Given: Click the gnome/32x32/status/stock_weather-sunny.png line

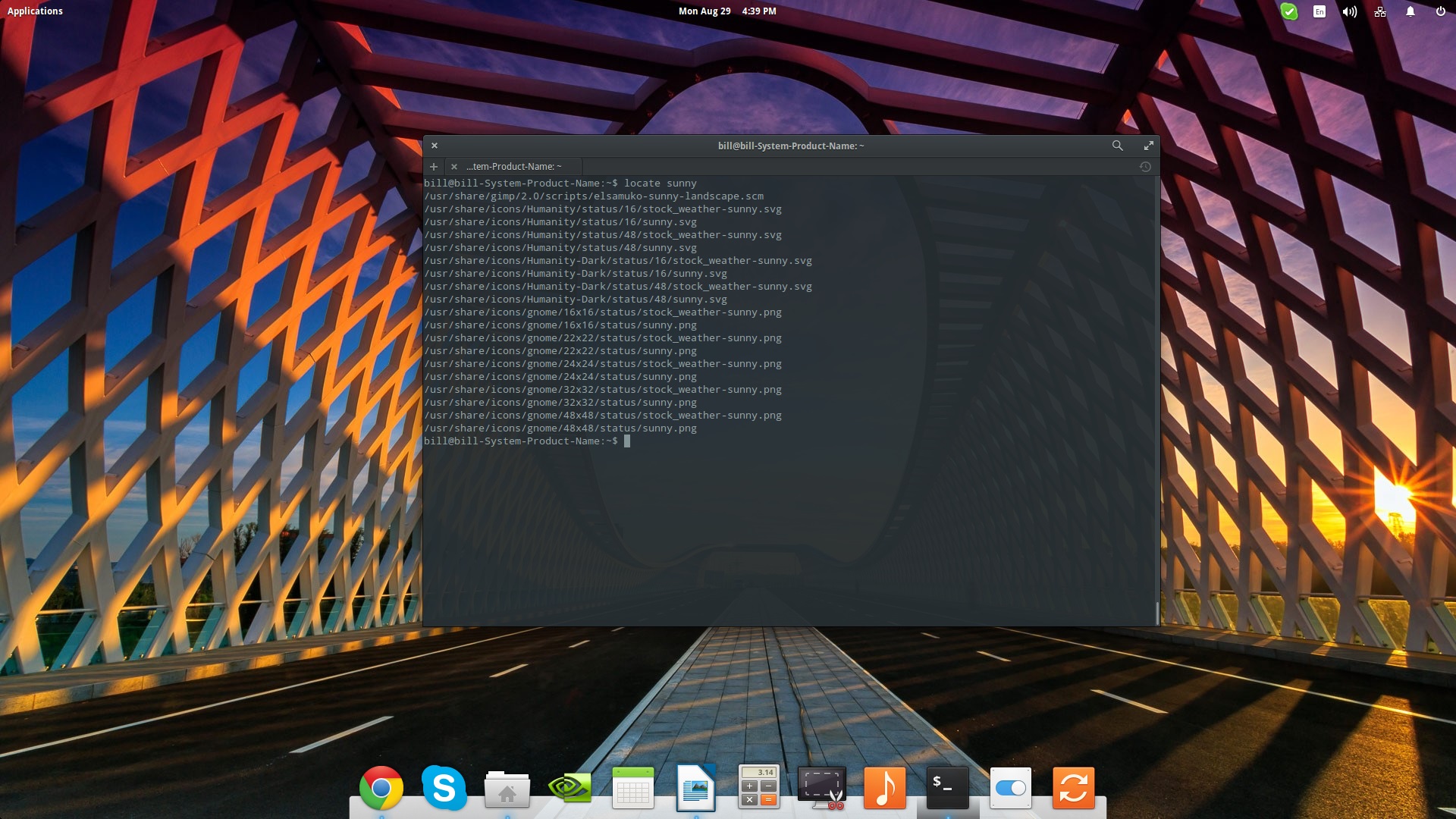Looking at the screenshot, I should coord(603,390).
